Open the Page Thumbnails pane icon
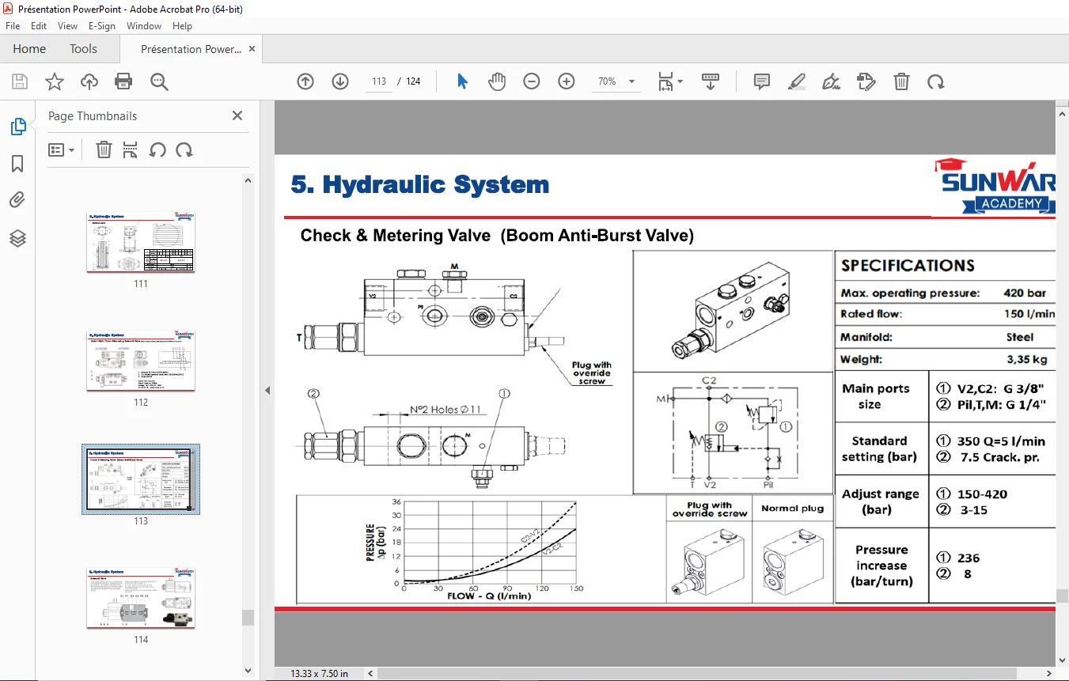 pos(17,127)
